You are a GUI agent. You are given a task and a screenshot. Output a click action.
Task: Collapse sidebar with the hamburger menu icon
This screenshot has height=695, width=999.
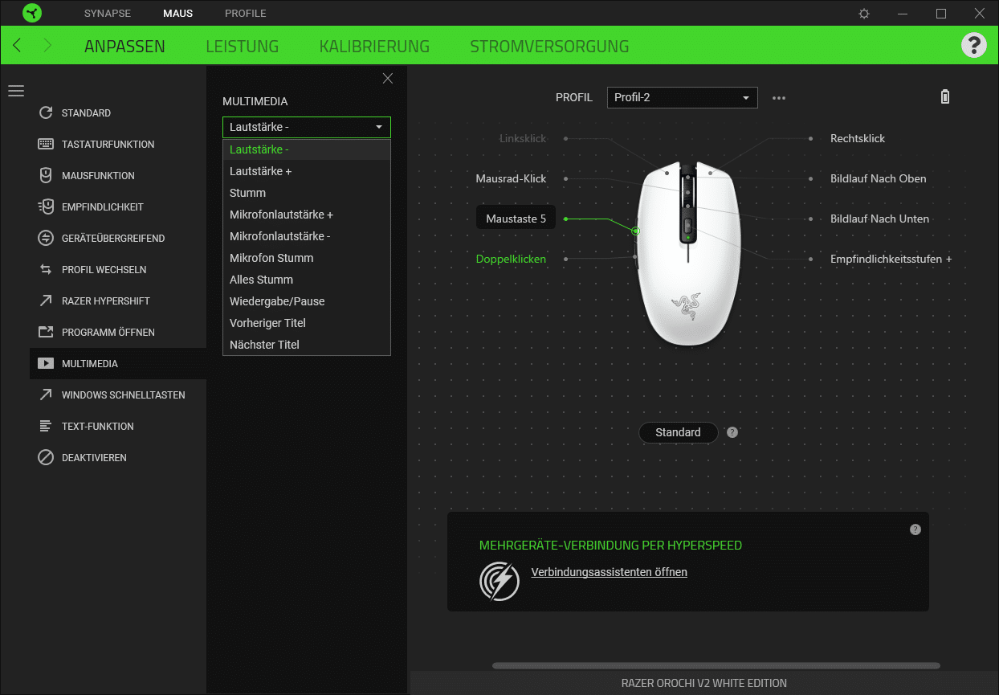coord(16,91)
